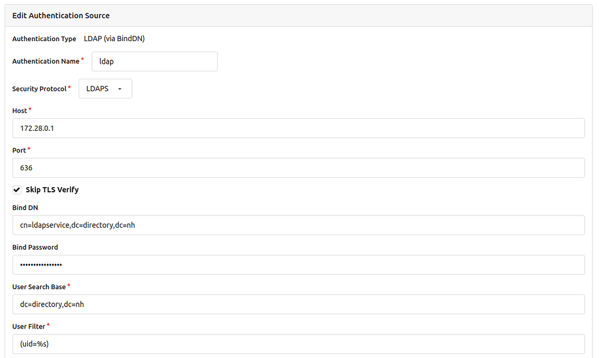The width and height of the screenshot is (599, 358).
Task: Click inside the Authentication Name field
Action: [154, 61]
